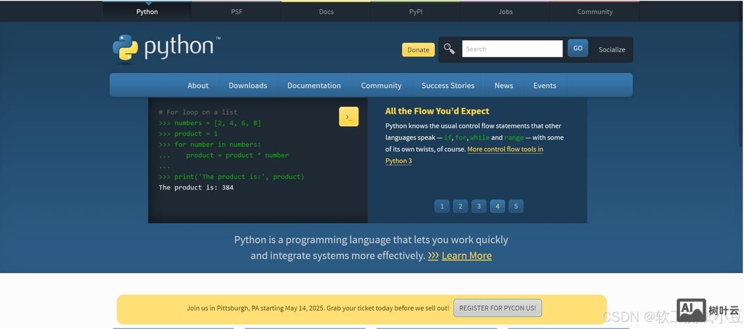Go to slide 1 of the carousel

click(441, 206)
